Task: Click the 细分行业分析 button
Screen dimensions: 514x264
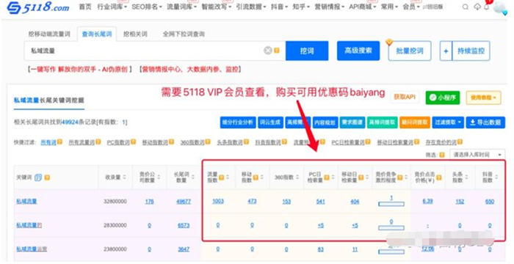Action: (x=238, y=122)
